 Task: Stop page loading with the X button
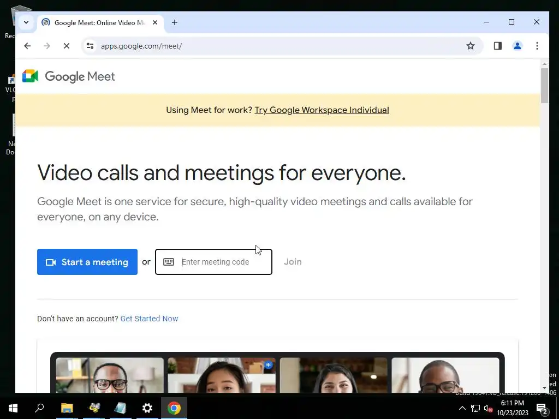(x=66, y=46)
